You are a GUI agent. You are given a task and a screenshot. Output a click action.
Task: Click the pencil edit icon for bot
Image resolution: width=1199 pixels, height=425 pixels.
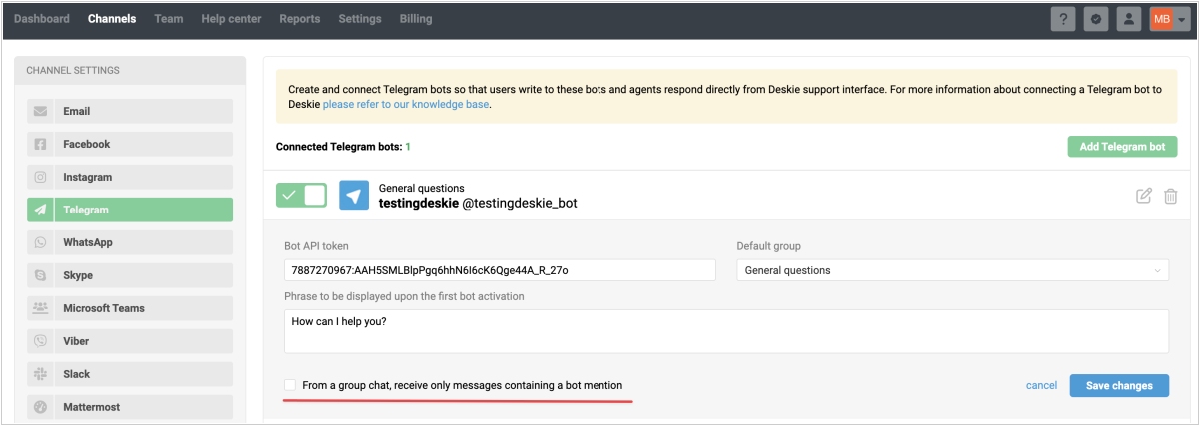pyautogui.click(x=1144, y=196)
